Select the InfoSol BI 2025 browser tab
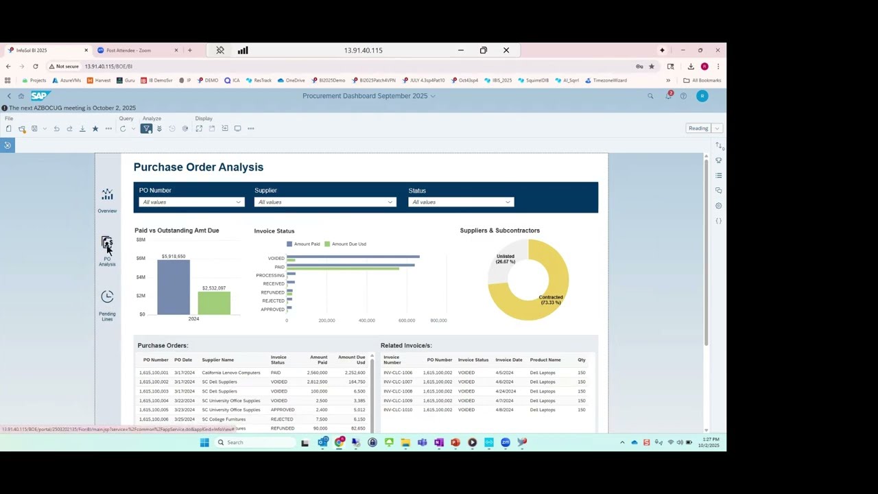 (x=47, y=50)
